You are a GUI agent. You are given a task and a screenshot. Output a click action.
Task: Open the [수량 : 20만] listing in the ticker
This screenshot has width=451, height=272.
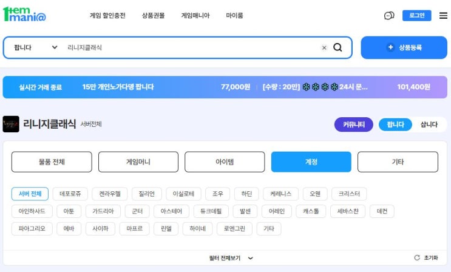point(315,87)
